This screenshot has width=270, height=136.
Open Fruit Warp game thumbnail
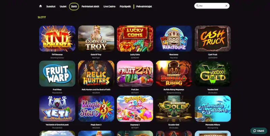click(57, 74)
